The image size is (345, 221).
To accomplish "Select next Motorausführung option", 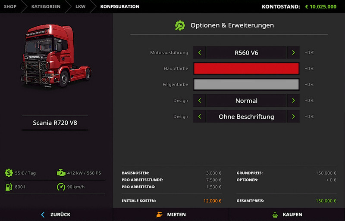I will (x=293, y=52).
